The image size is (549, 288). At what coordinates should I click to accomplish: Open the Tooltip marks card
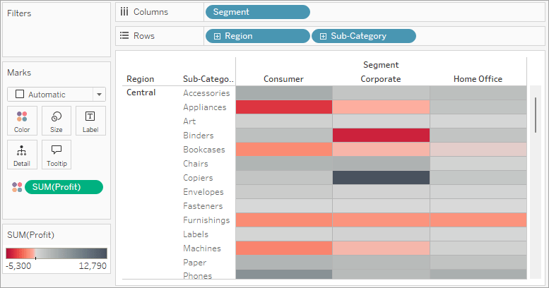[x=57, y=154]
